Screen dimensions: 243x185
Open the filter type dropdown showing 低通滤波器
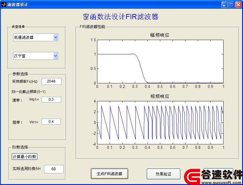[36, 37]
